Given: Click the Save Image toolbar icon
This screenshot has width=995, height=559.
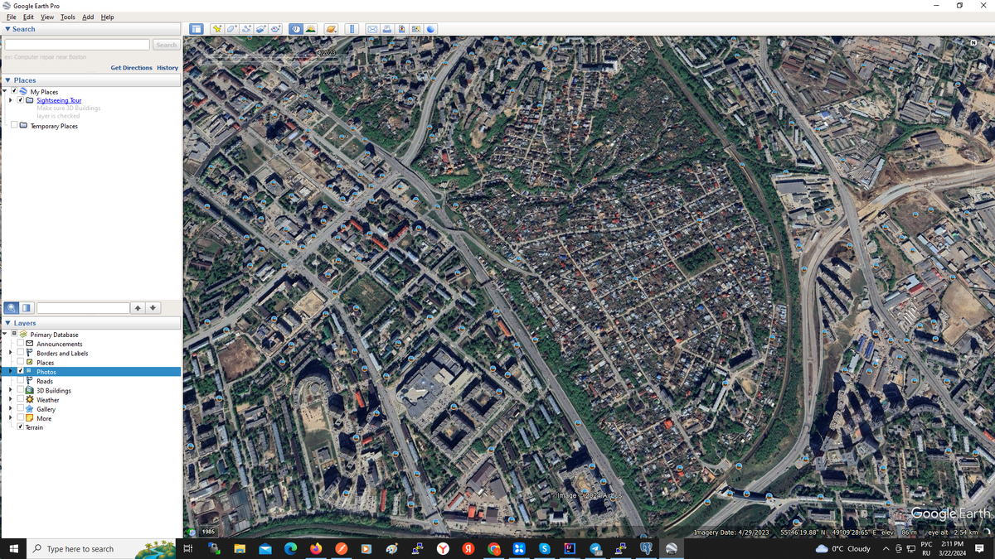Looking at the screenshot, I should (401, 29).
